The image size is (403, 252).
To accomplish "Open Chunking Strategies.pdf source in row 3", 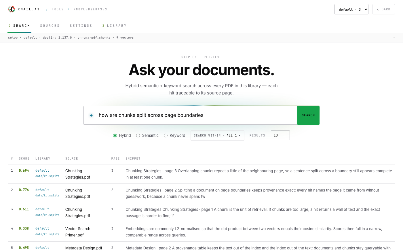I will (78, 213).
